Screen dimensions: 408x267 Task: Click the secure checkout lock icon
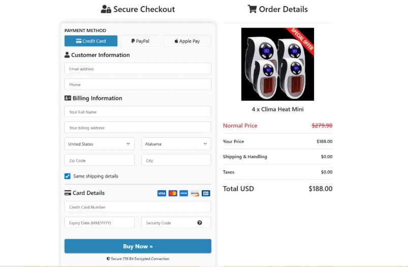[106, 9]
